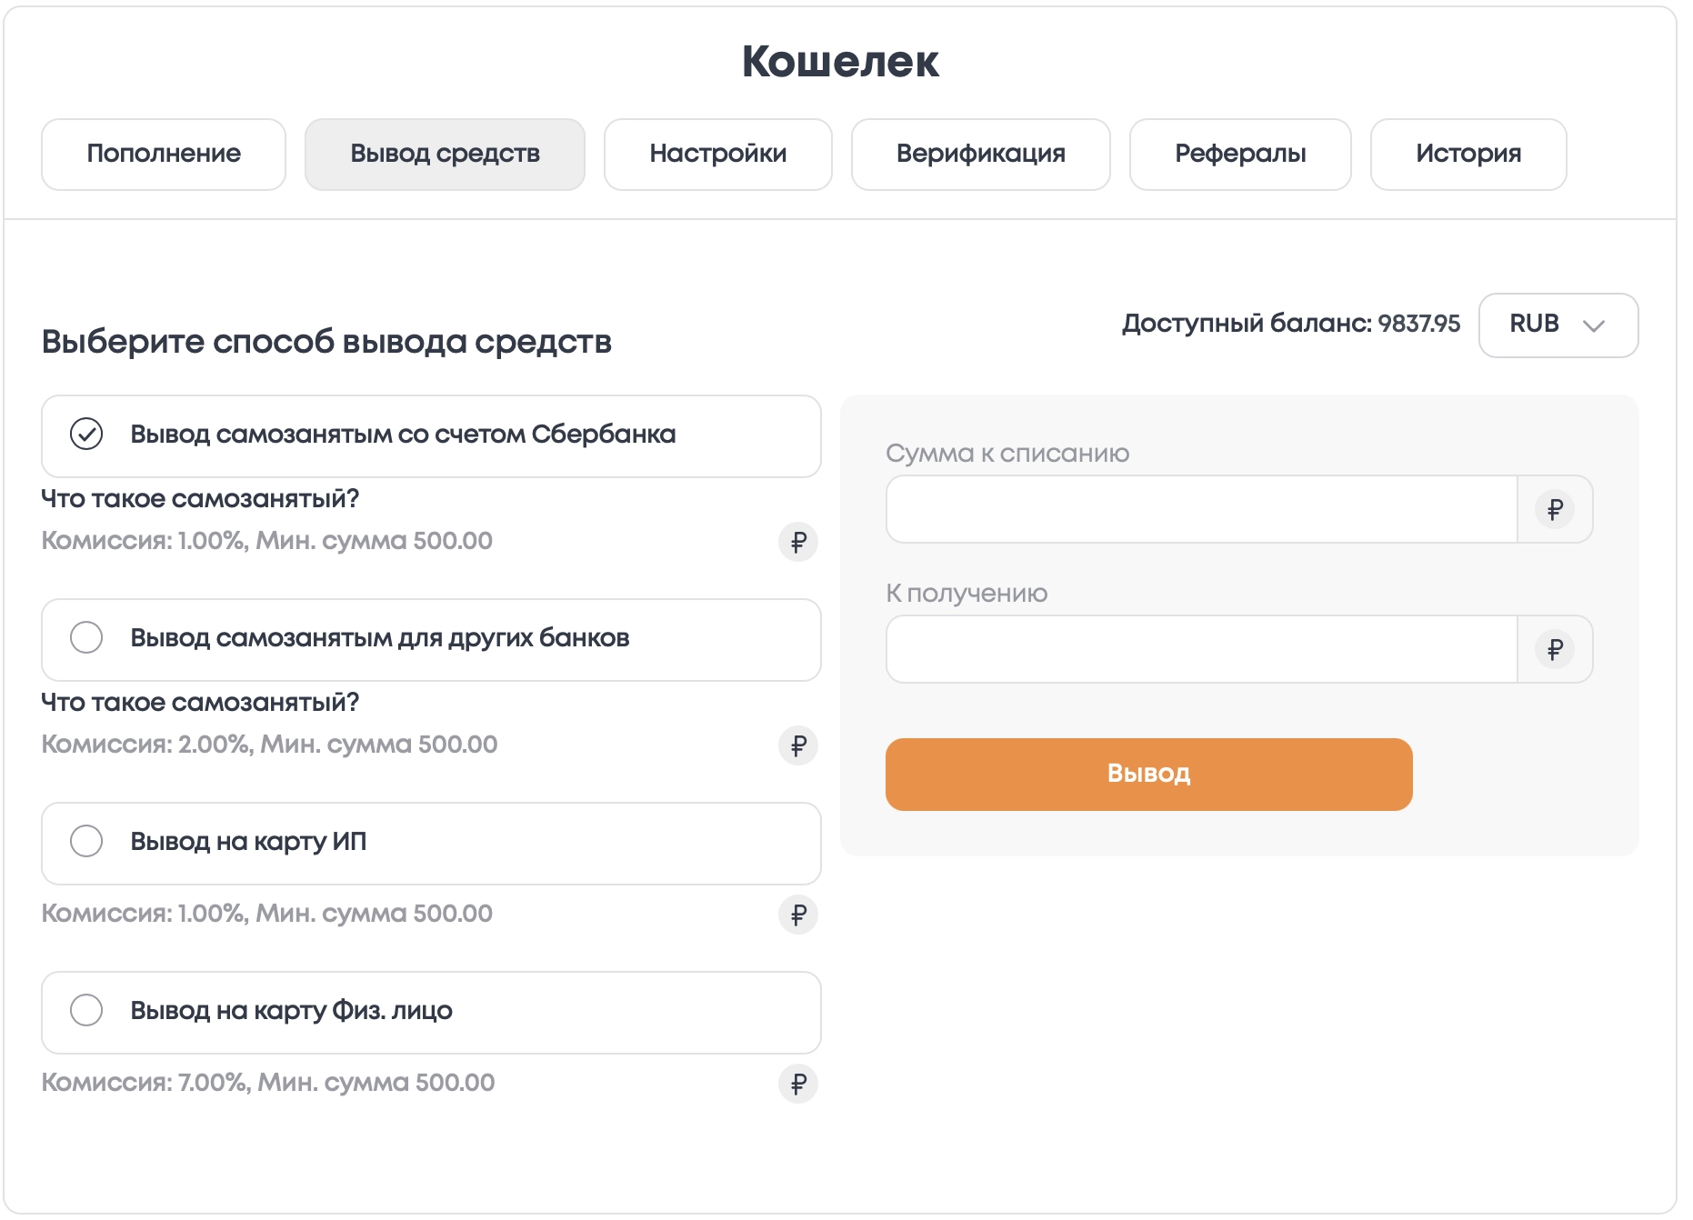Open the Рефералы tab

[1239, 155]
